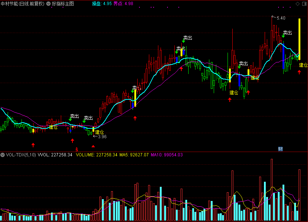Click the 卖出 signal near the 5.40 peak
Image resolution: width=308 pixels, height=222 pixels.
(287, 33)
